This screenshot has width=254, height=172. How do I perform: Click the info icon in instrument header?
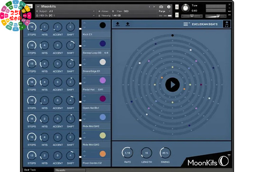[169, 7]
